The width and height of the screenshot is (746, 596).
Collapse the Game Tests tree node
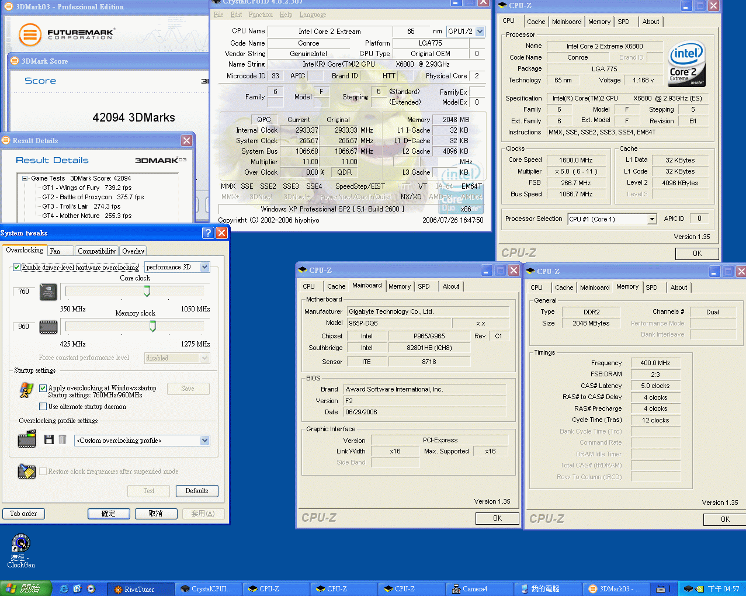point(25,178)
